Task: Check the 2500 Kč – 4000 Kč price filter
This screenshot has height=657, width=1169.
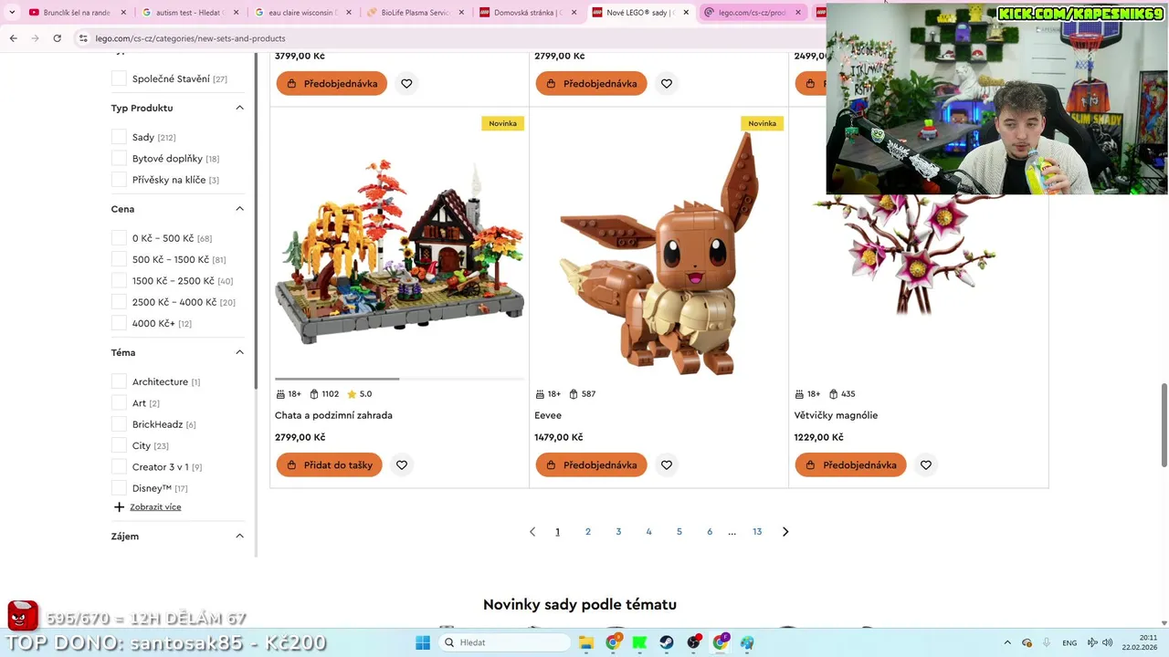Action: tap(119, 302)
